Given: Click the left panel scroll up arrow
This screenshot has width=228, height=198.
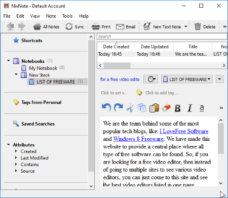Looking at the screenshot, I should point(91,37).
